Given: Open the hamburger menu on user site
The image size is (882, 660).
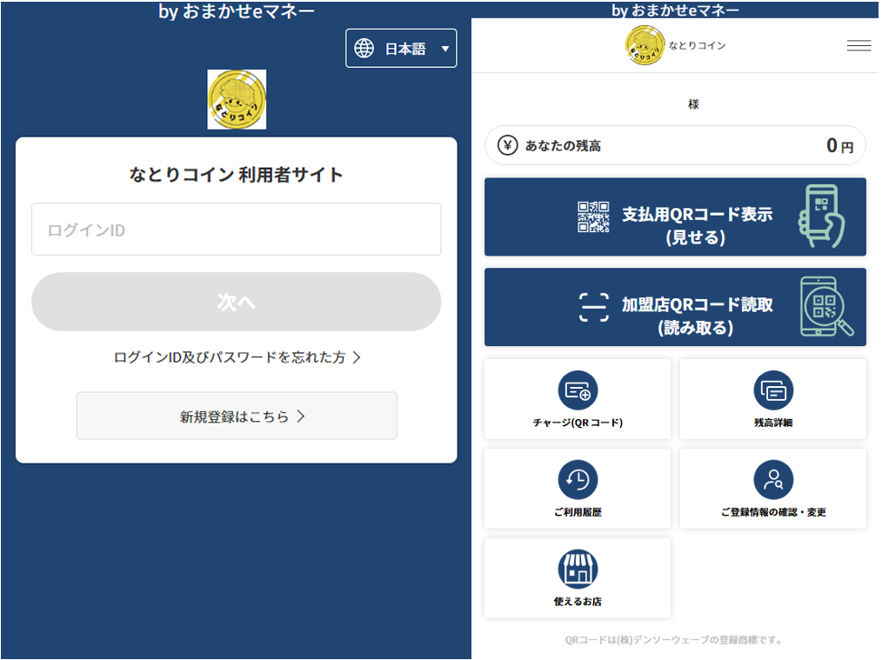Looking at the screenshot, I should coord(859,45).
